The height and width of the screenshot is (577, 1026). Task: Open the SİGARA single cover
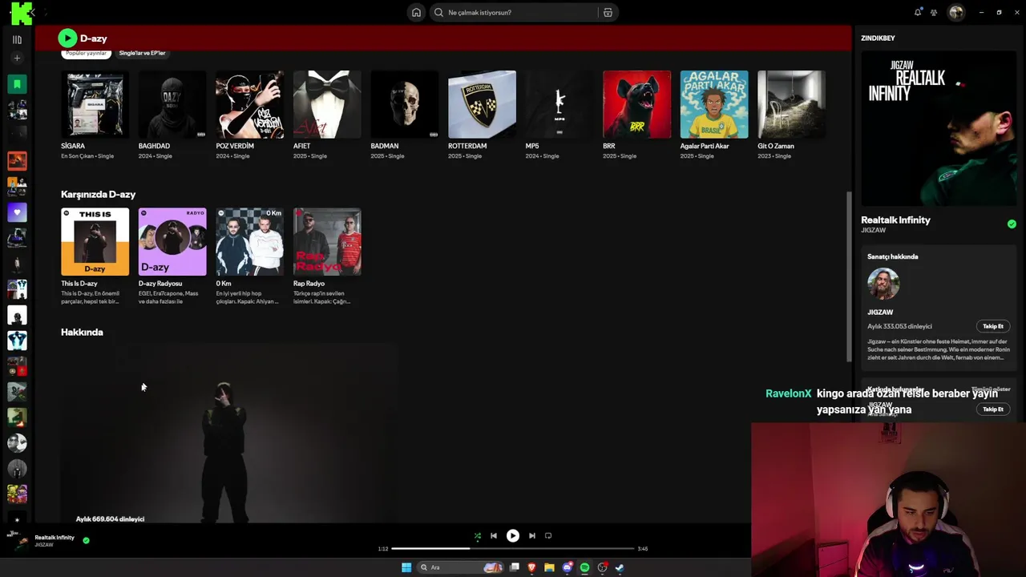[95, 104]
